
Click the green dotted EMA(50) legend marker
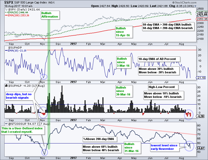[7, 12]
